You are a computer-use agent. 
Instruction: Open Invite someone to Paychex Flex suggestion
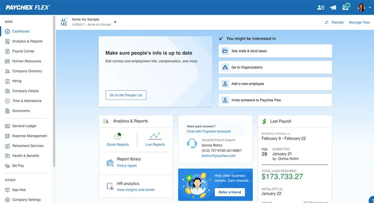pos(275,100)
